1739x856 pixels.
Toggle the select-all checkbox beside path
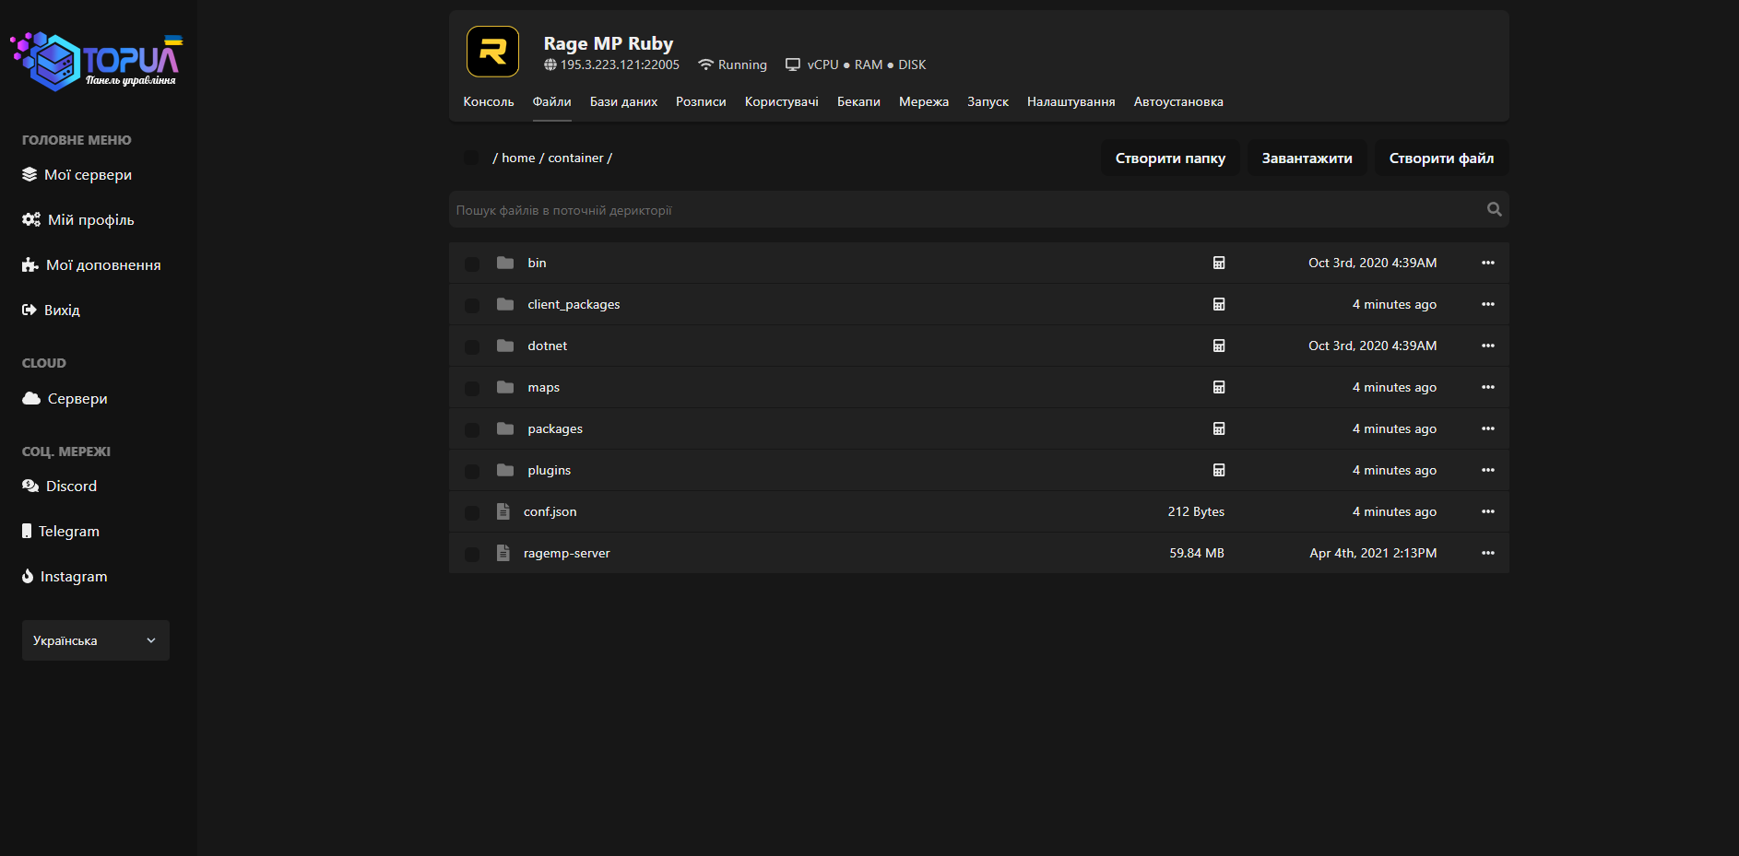click(x=471, y=158)
